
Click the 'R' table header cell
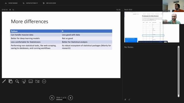87,31
